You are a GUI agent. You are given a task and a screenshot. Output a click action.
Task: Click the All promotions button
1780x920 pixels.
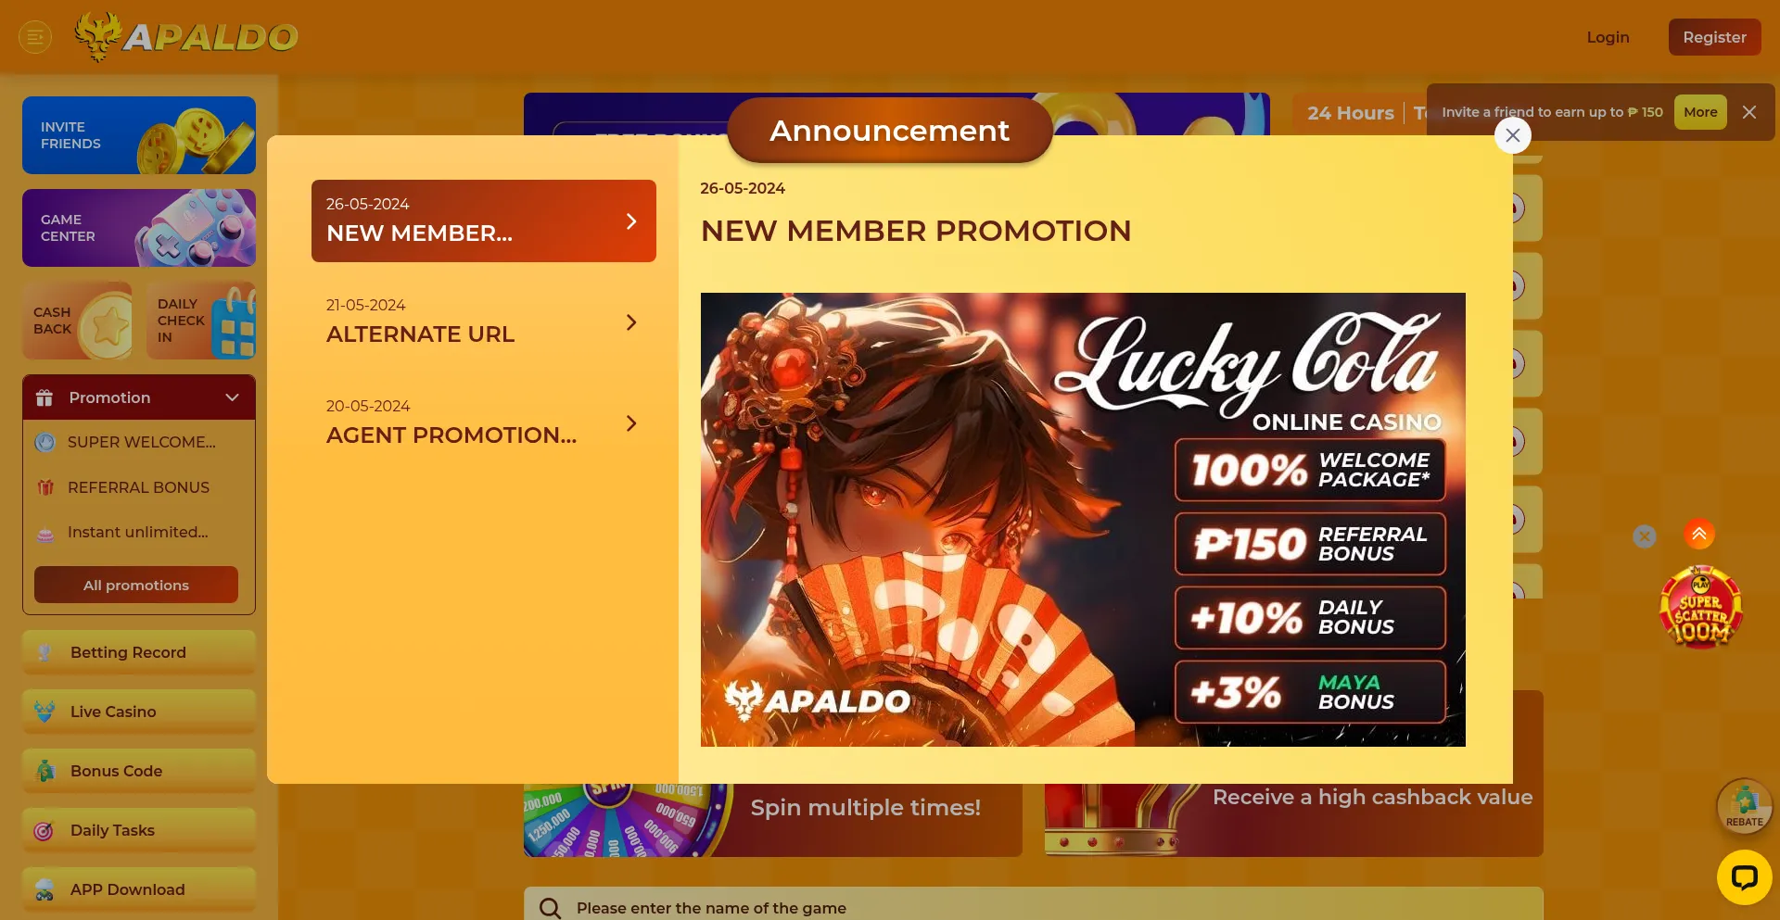click(136, 585)
